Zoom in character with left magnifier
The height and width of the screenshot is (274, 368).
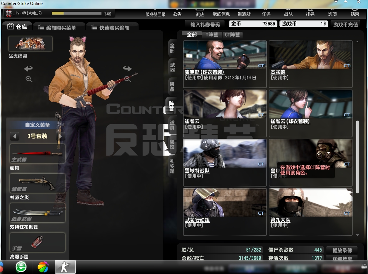pyautogui.click(x=29, y=79)
